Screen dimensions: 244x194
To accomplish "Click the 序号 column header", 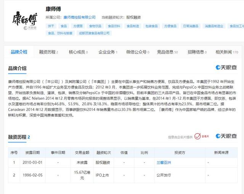I will click(x=14, y=152).
